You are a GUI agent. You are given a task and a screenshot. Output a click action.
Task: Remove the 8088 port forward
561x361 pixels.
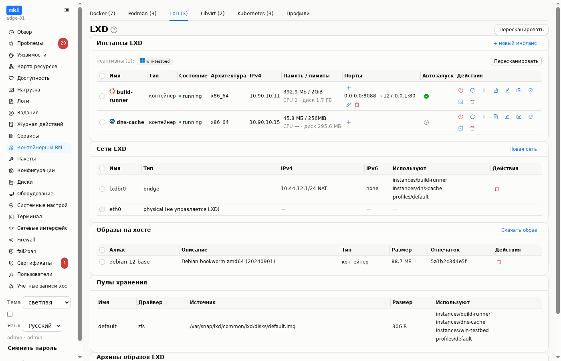[357, 105]
